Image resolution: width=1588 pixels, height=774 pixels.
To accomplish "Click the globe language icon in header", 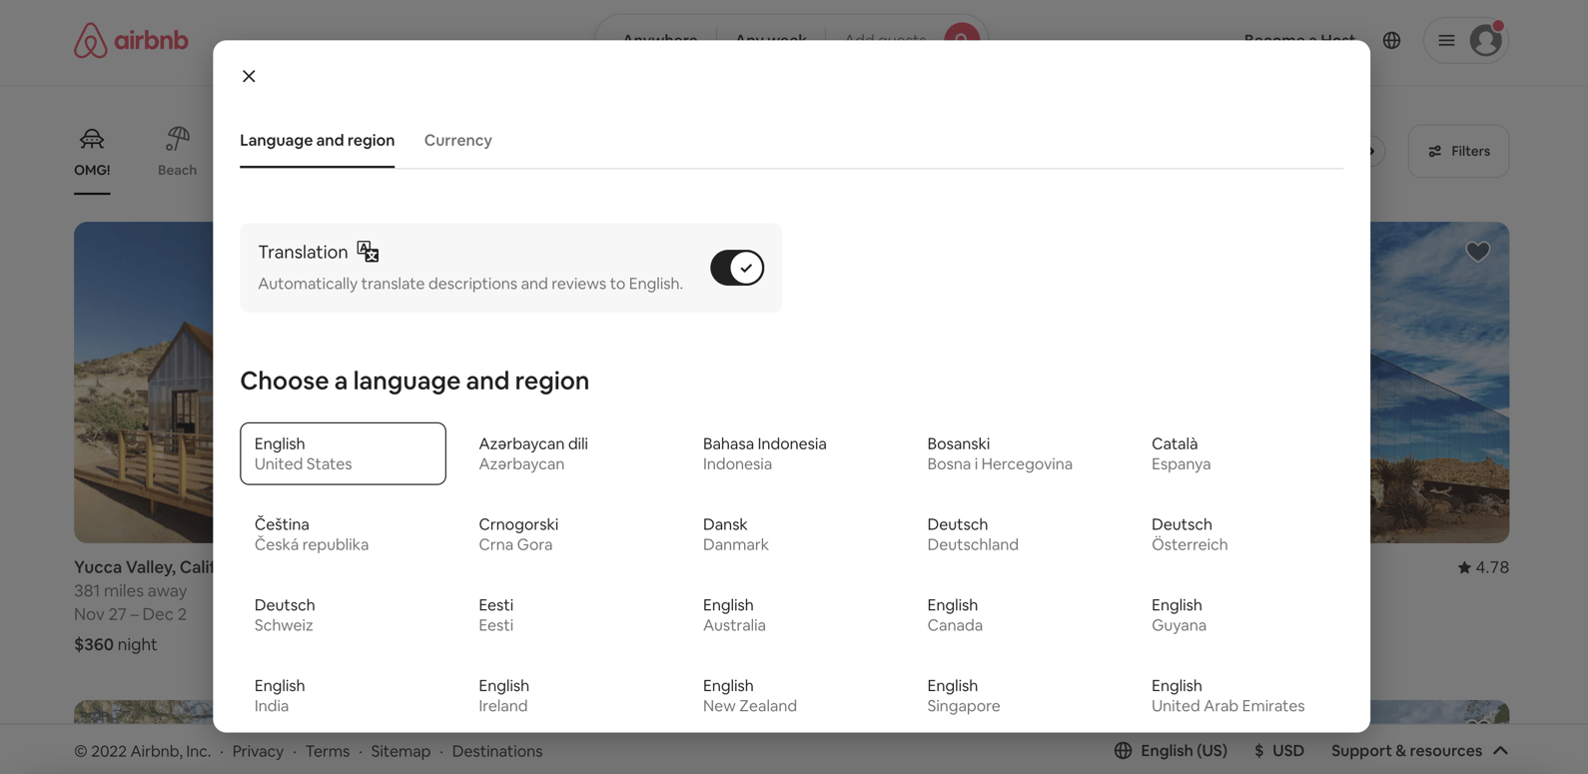I will (x=1391, y=41).
